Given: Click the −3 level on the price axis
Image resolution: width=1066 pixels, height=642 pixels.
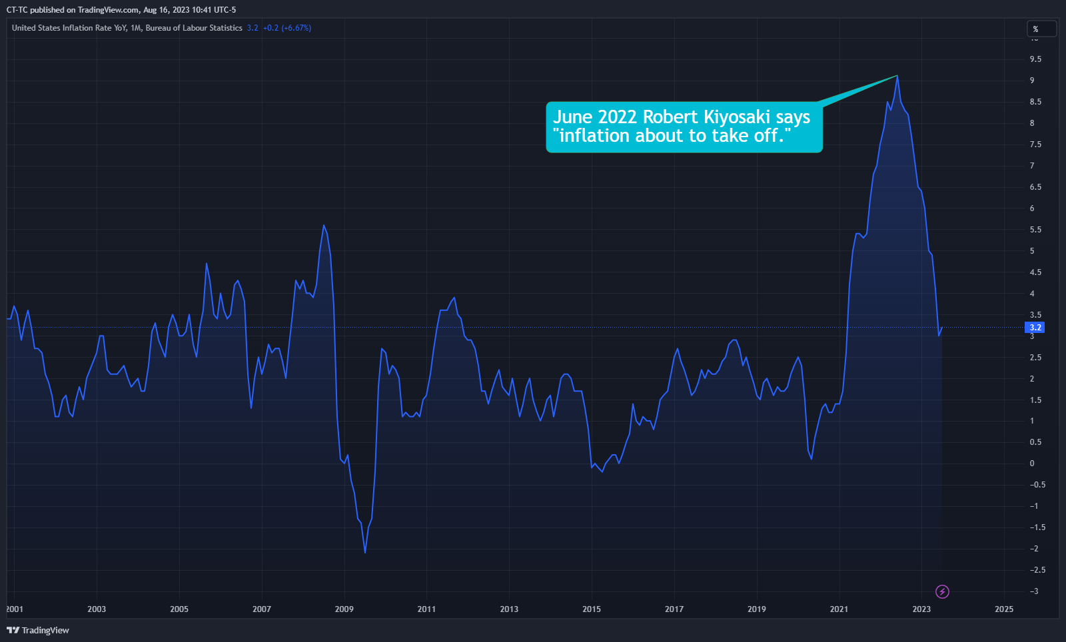Looking at the screenshot, I should point(1034,591).
